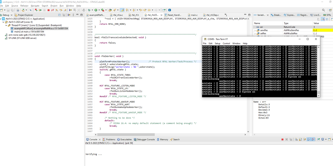Click the bug Debug launch icon
The image size is (333, 166).
[89, 10]
